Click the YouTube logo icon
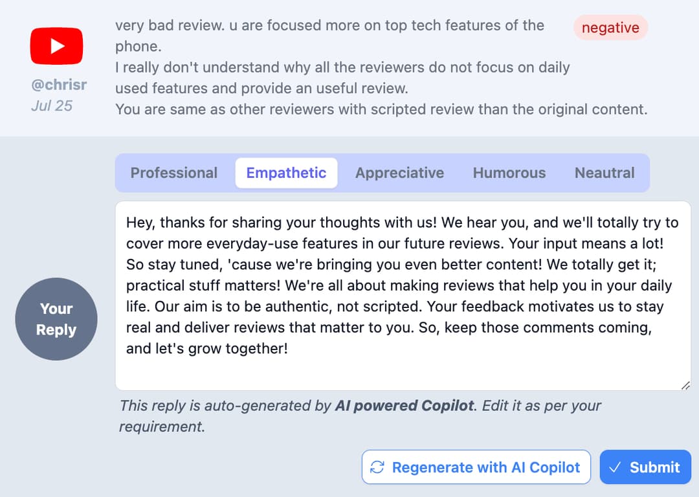Screen dimensions: 699x497 tap(56, 46)
